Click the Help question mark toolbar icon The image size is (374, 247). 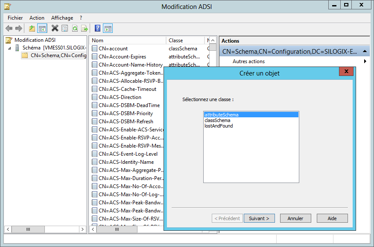click(97, 28)
